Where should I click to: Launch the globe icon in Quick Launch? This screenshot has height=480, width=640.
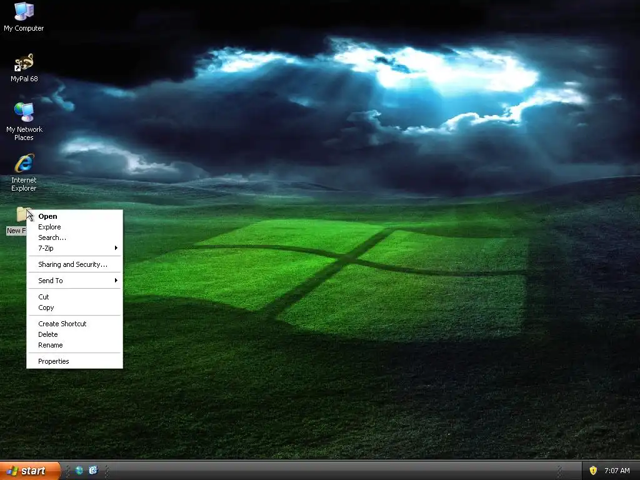click(79, 471)
